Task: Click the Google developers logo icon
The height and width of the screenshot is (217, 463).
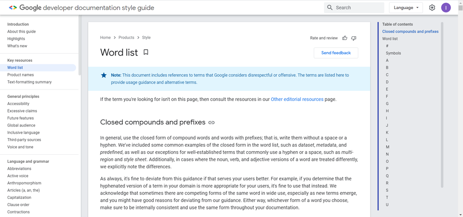Action: point(13,8)
